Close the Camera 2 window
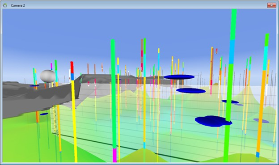Image resolution: width=279 pixels, height=165 pixels. click(x=271, y=5)
